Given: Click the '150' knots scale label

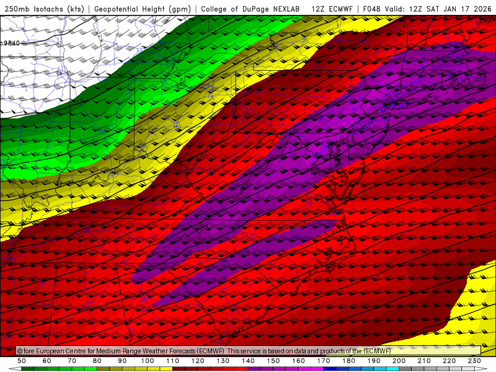Looking at the screenshot, I should [x=273, y=361].
